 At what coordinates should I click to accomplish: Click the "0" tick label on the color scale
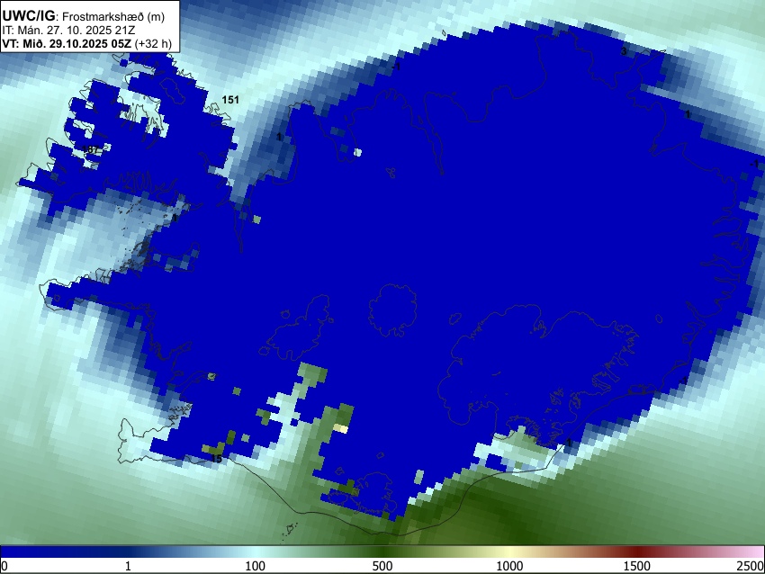point(4,566)
